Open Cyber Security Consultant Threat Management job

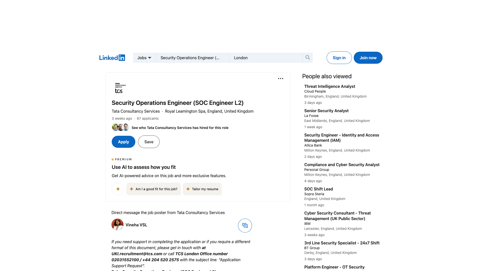click(x=337, y=216)
